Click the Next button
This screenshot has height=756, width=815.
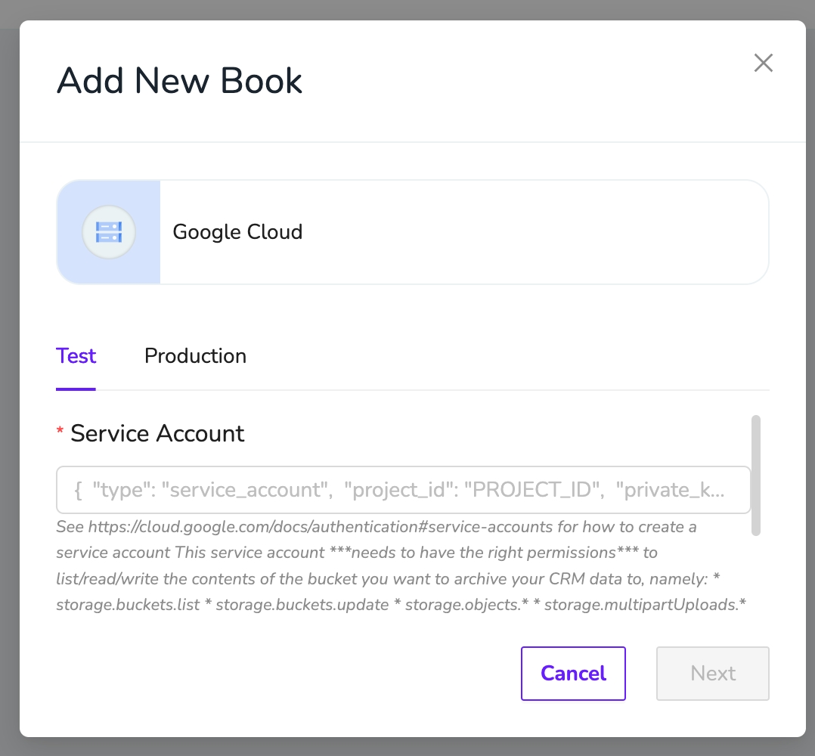[713, 674]
